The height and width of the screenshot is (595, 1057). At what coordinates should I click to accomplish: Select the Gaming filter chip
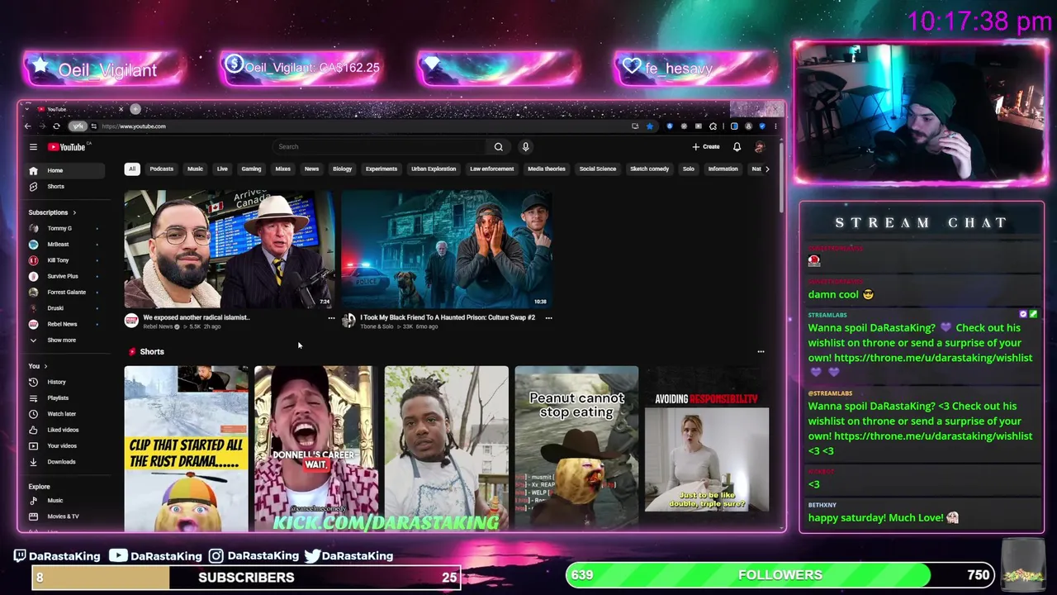[251, 169]
